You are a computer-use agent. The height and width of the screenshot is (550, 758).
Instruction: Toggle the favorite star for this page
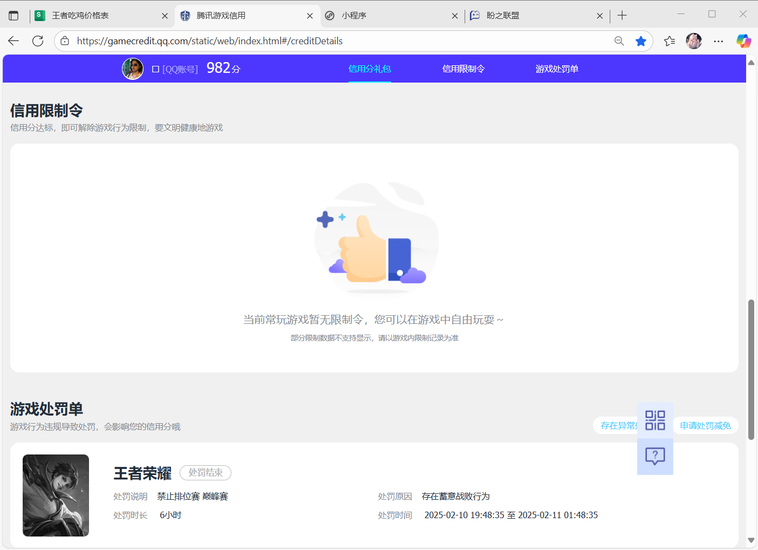click(x=641, y=41)
